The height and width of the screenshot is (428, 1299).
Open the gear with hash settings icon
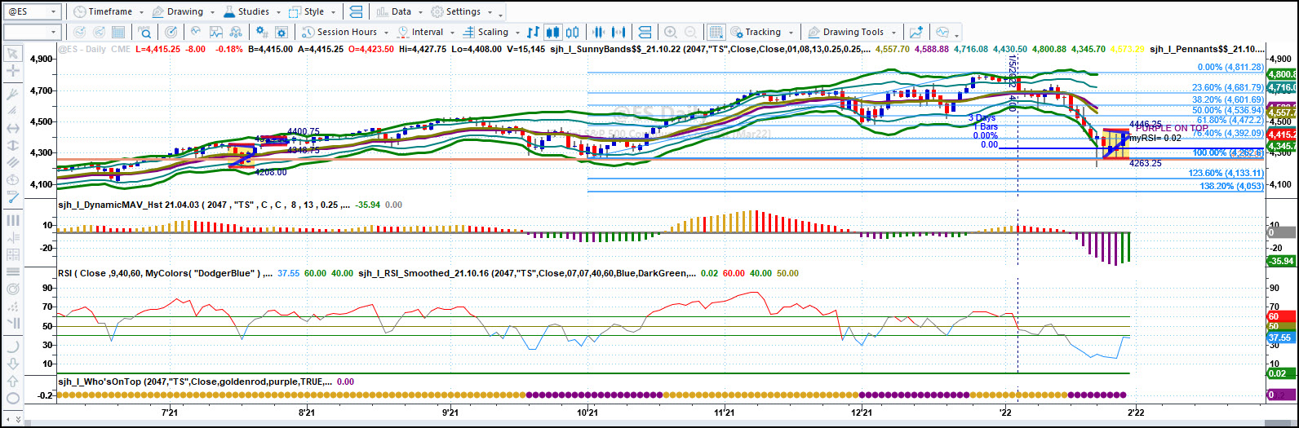coord(262,33)
